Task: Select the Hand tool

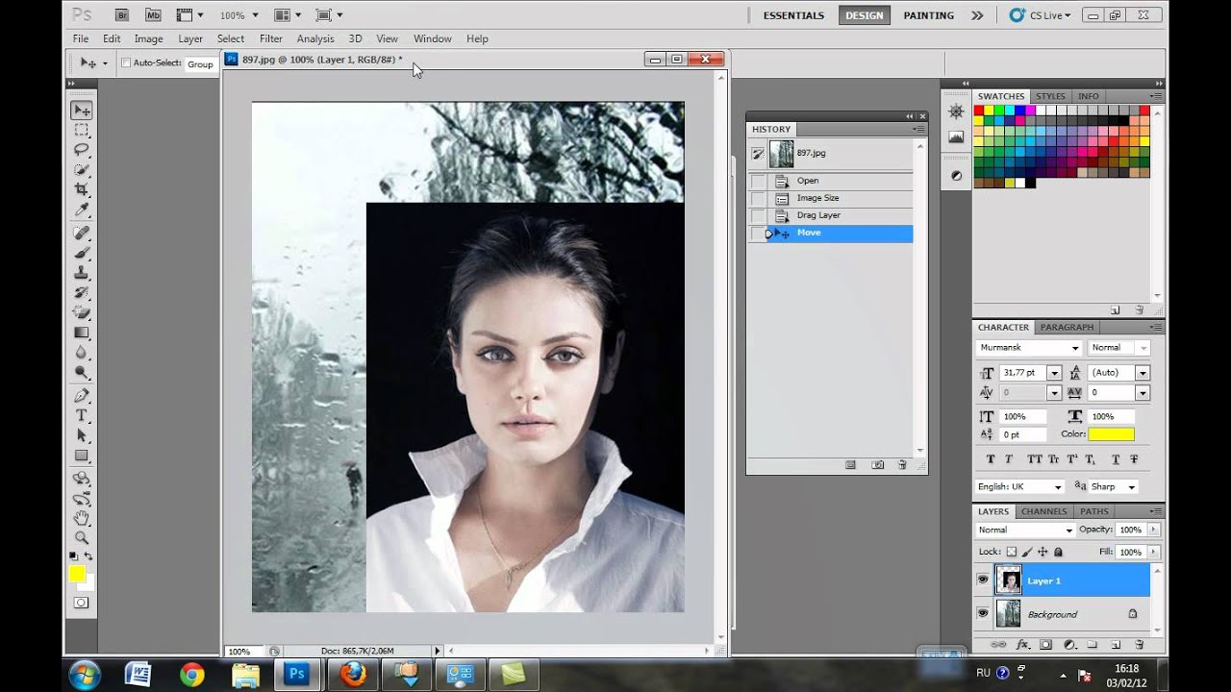Action: [x=82, y=519]
